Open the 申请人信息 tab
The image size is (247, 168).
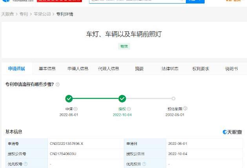[x=78, y=69]
